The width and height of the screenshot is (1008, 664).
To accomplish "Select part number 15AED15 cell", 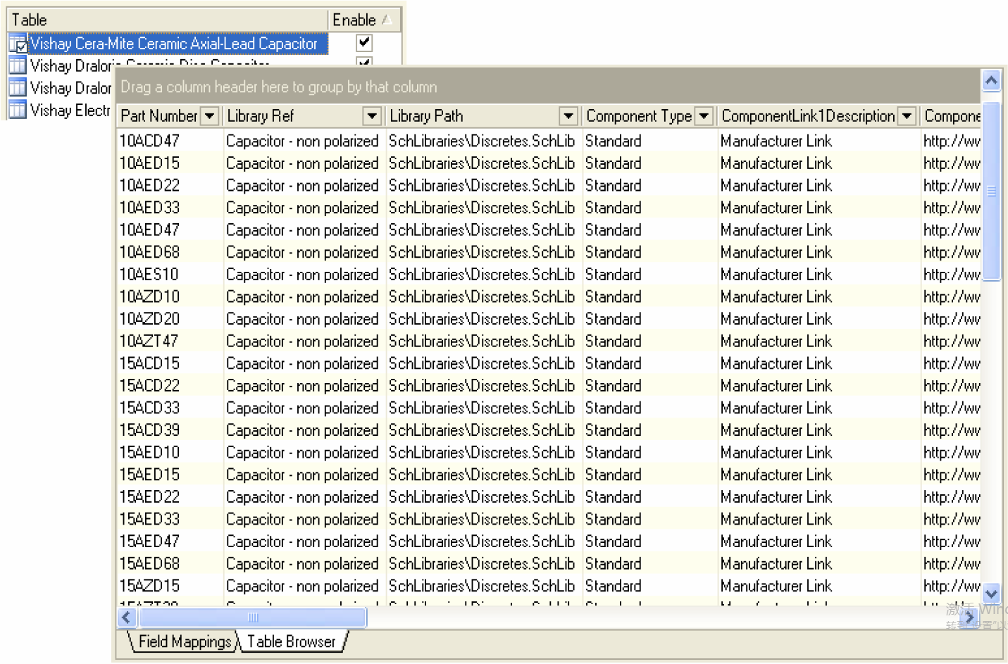I will tap(170, 475).
